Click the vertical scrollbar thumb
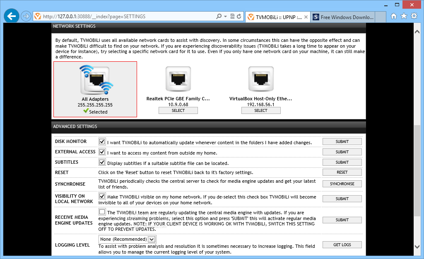424x259 pixels. [417, 169]
